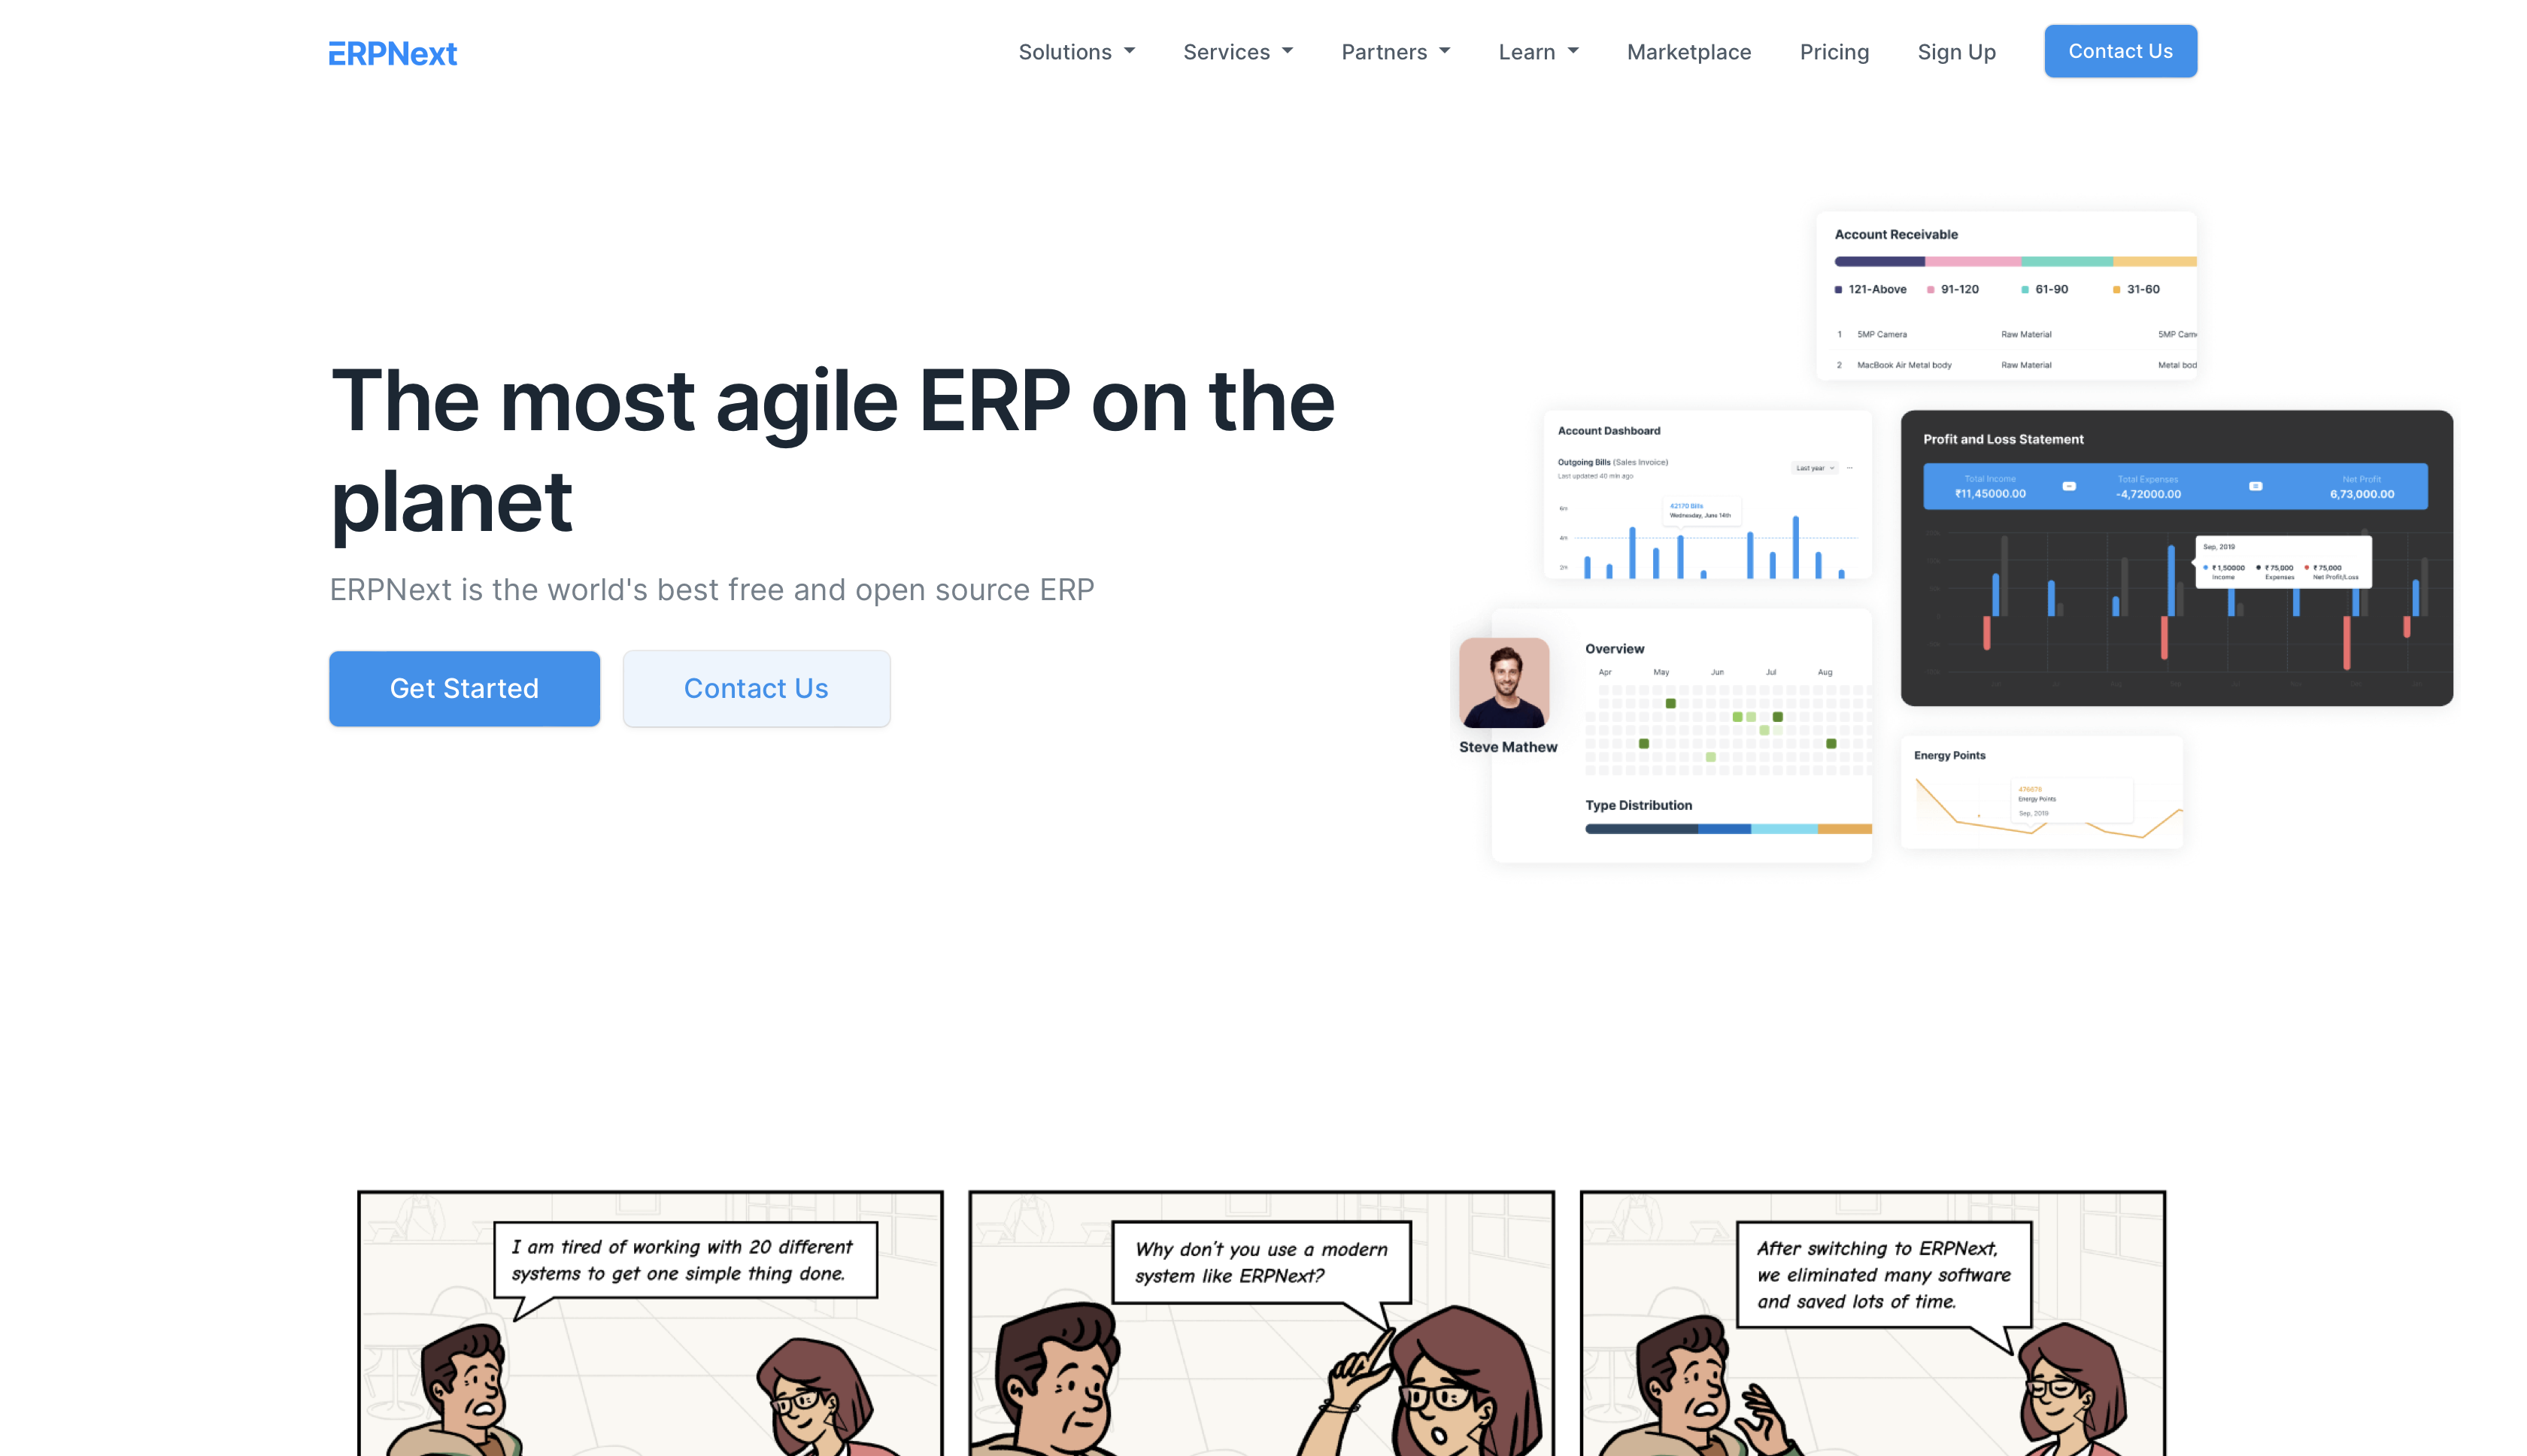Click Steve Mathew profile avatar icon

click(1505, 682)
